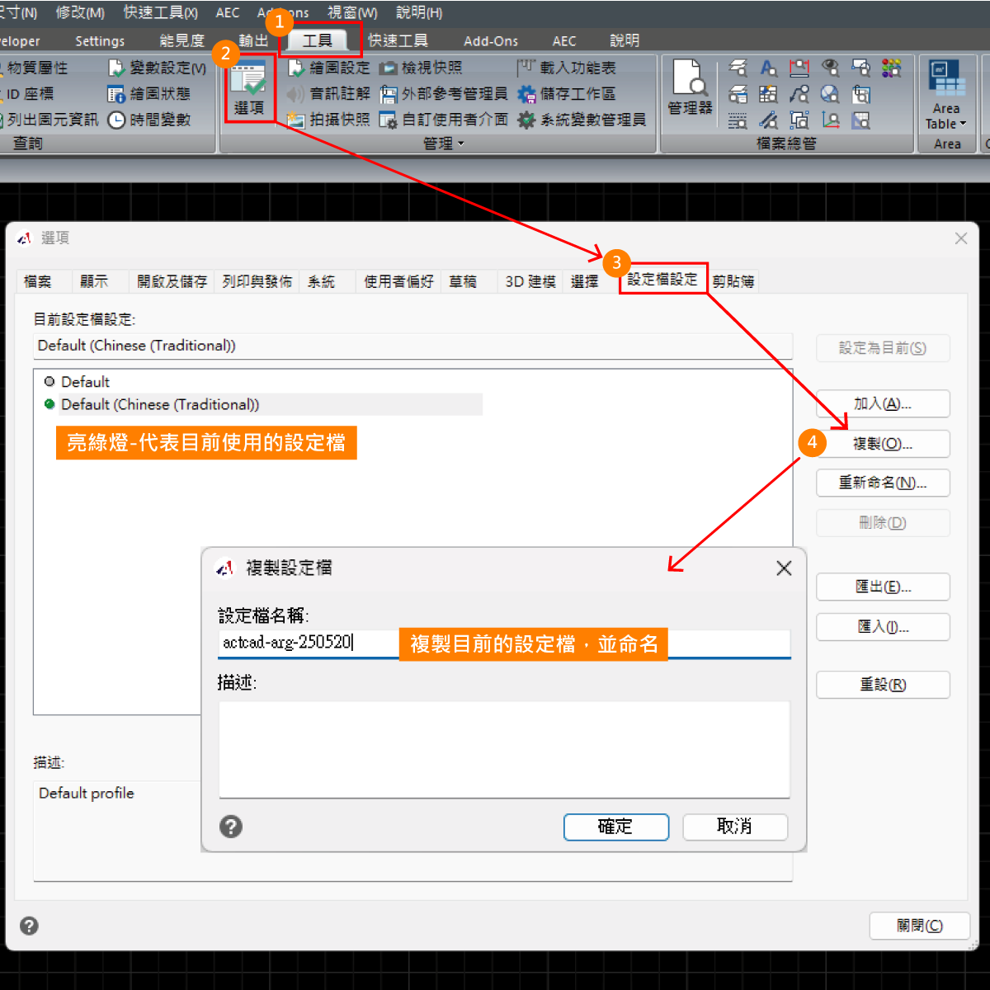
Task: Click the Area Table ribbon button
Action: 946,93
